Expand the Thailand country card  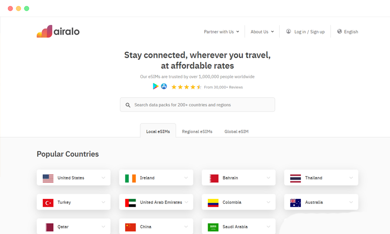click(351, 178)
